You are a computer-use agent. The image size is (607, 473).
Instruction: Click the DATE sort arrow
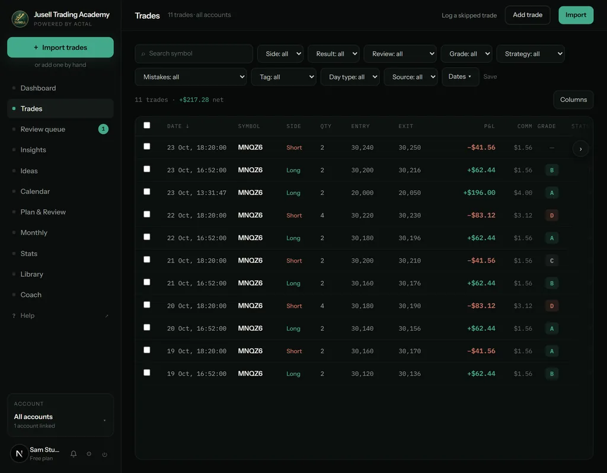tap(187, 126)
